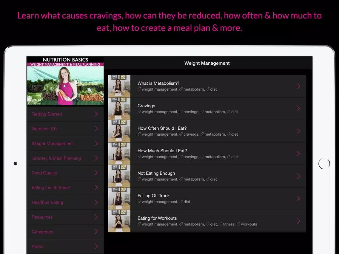This screenshot has width=339, height=254.
Task: Open the Nutrition 101 section
Action: (x=65, y=129)
